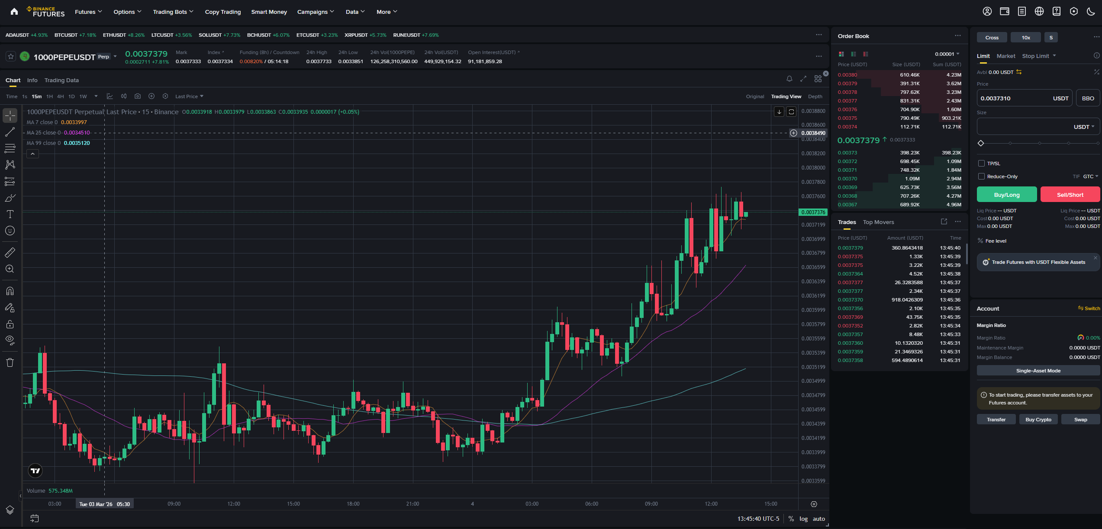Viewport: 1102px width, 529px height.
Task: Take a chart screenshot with camera icon
Action: click(138, 96)
